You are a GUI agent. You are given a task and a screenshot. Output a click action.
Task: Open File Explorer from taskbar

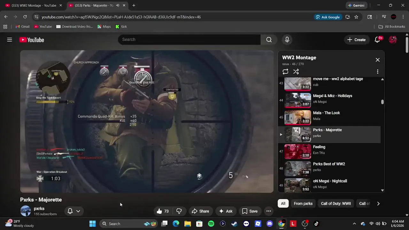188,224
